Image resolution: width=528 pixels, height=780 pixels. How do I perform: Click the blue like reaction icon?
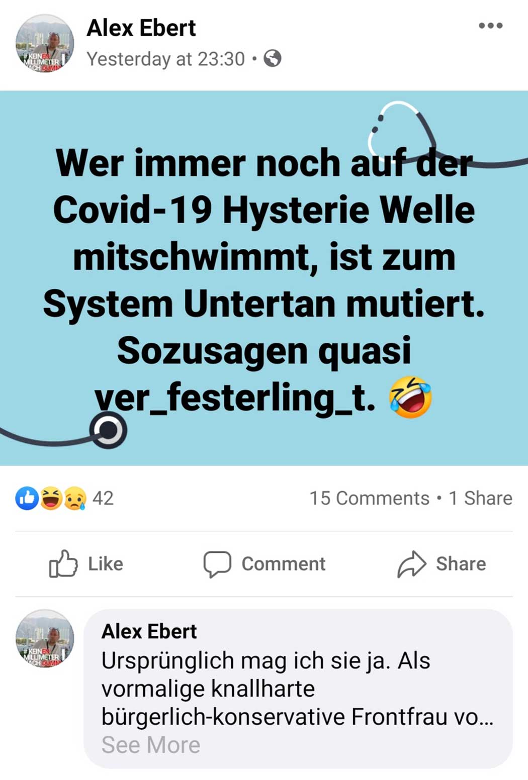27,498
